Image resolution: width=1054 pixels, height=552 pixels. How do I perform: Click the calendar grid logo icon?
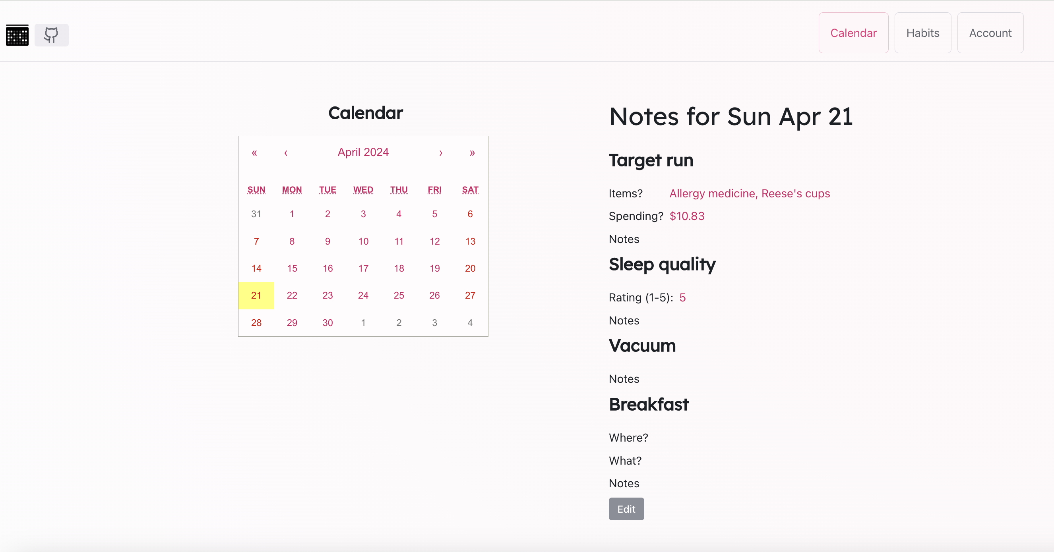click(x=17, y=35)
